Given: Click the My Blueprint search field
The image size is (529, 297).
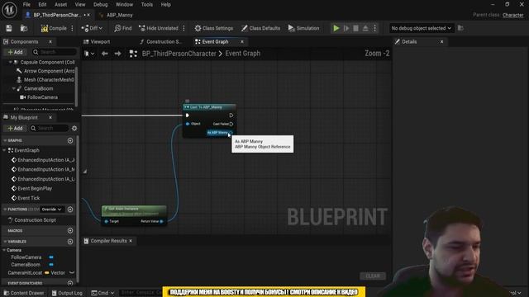Looking at the screenshot, I should pos(49,129).
